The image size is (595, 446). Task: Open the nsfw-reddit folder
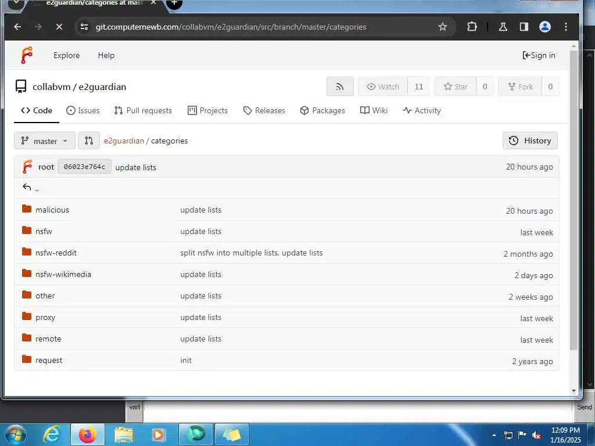(56, 253)
